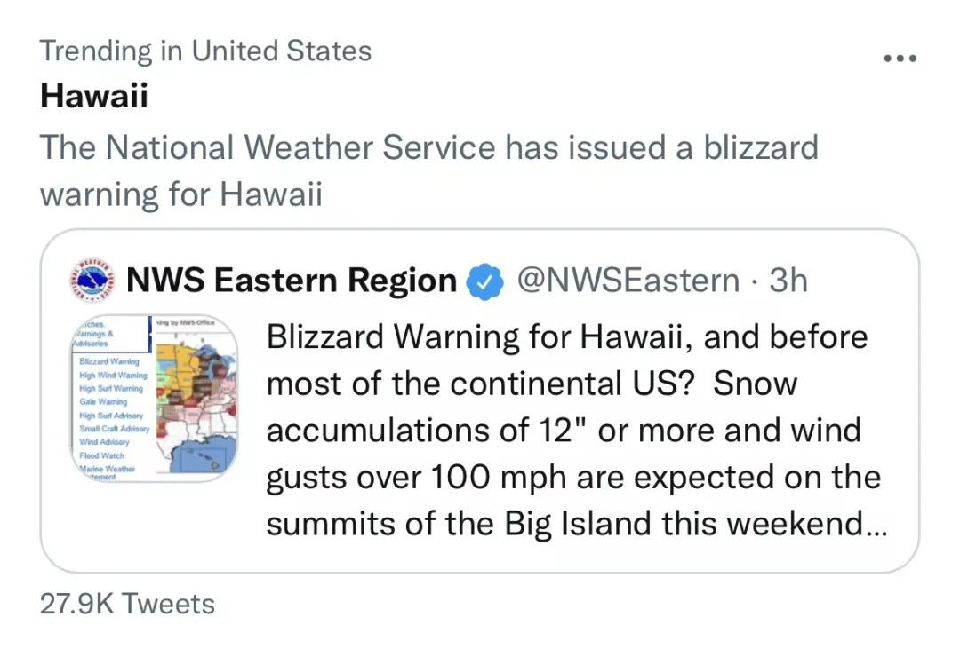
Task: Click the NWS Eastern Region profile avatar
Action: click(x=91, y=281)
